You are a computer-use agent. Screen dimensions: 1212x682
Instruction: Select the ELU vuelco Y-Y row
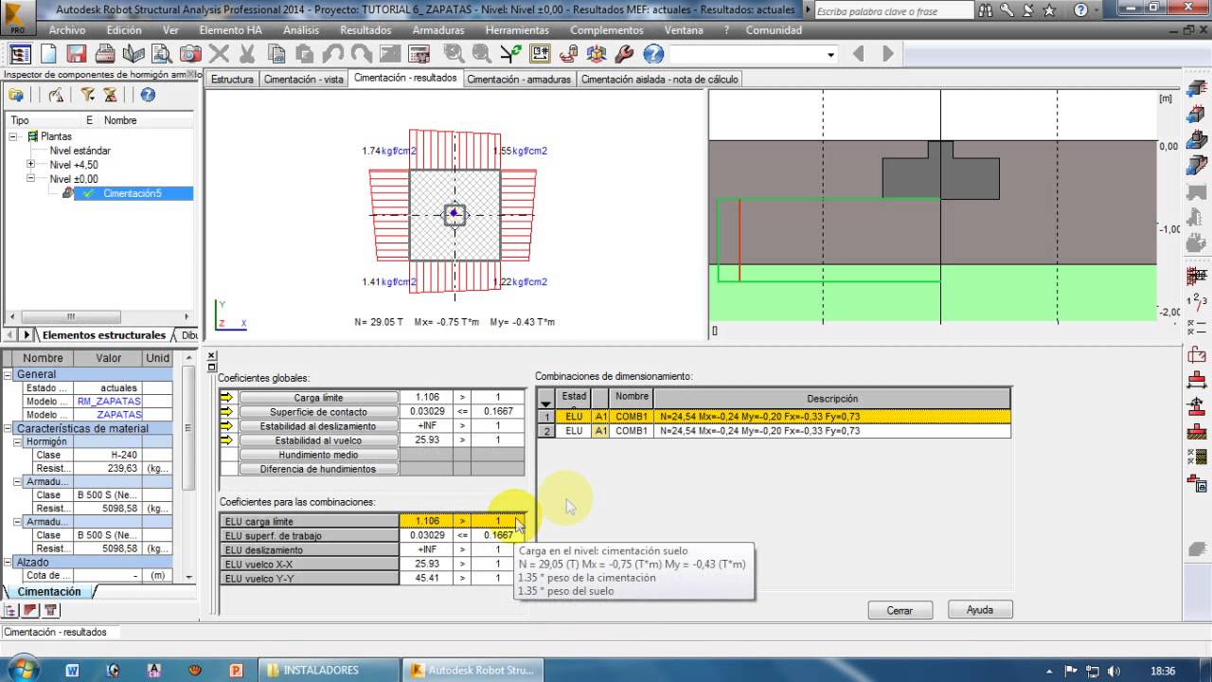372,578
